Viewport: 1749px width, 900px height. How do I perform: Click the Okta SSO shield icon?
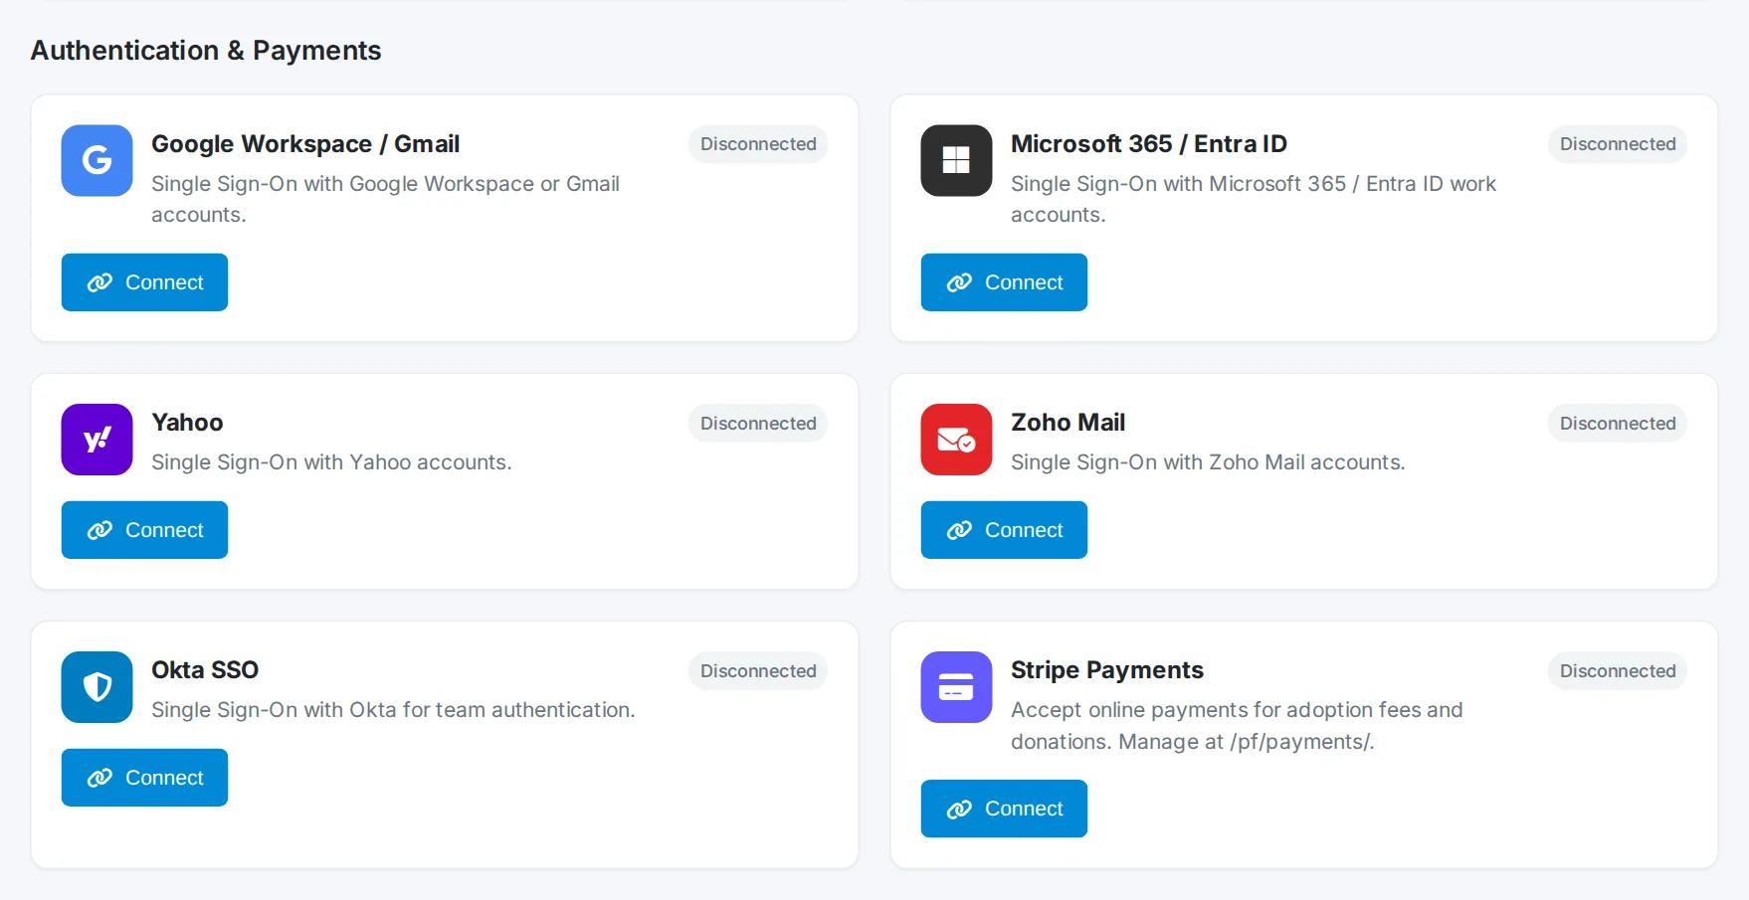97,687
